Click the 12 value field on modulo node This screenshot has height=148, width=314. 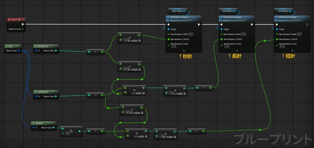67,133
